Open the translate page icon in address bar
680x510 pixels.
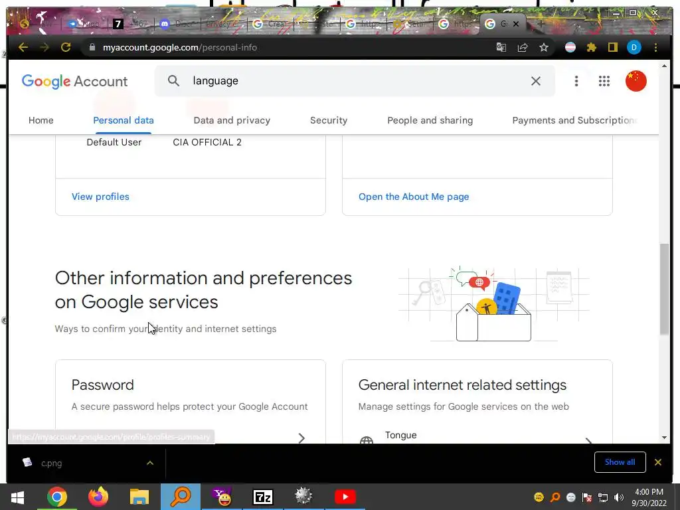point(501,47)
